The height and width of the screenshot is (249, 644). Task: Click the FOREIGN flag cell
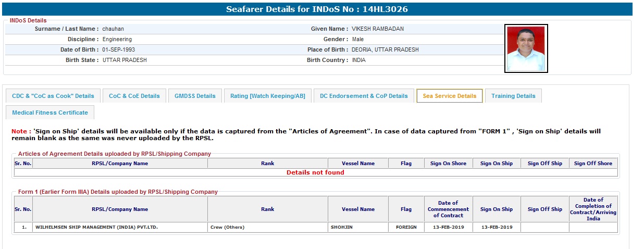pyautogui.click(x=406, y=227)
